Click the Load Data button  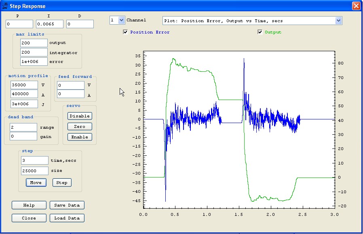(67, 218)
